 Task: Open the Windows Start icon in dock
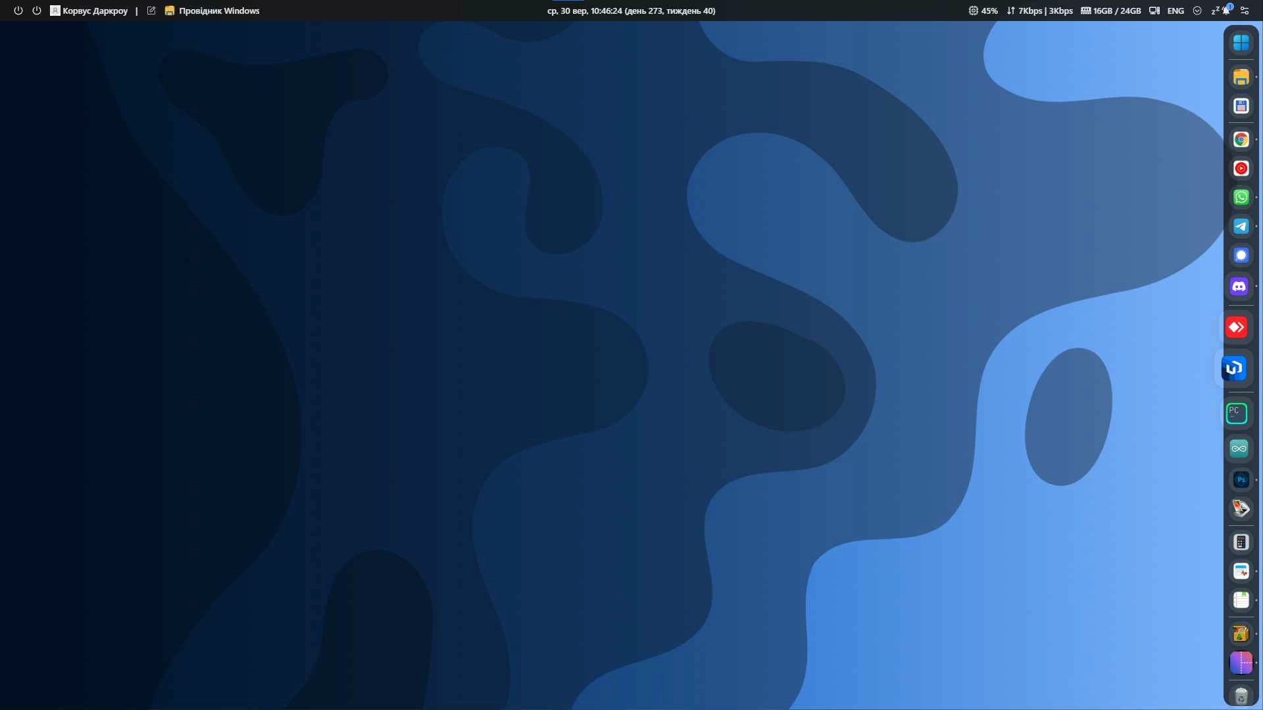(x=1241, y=43)
